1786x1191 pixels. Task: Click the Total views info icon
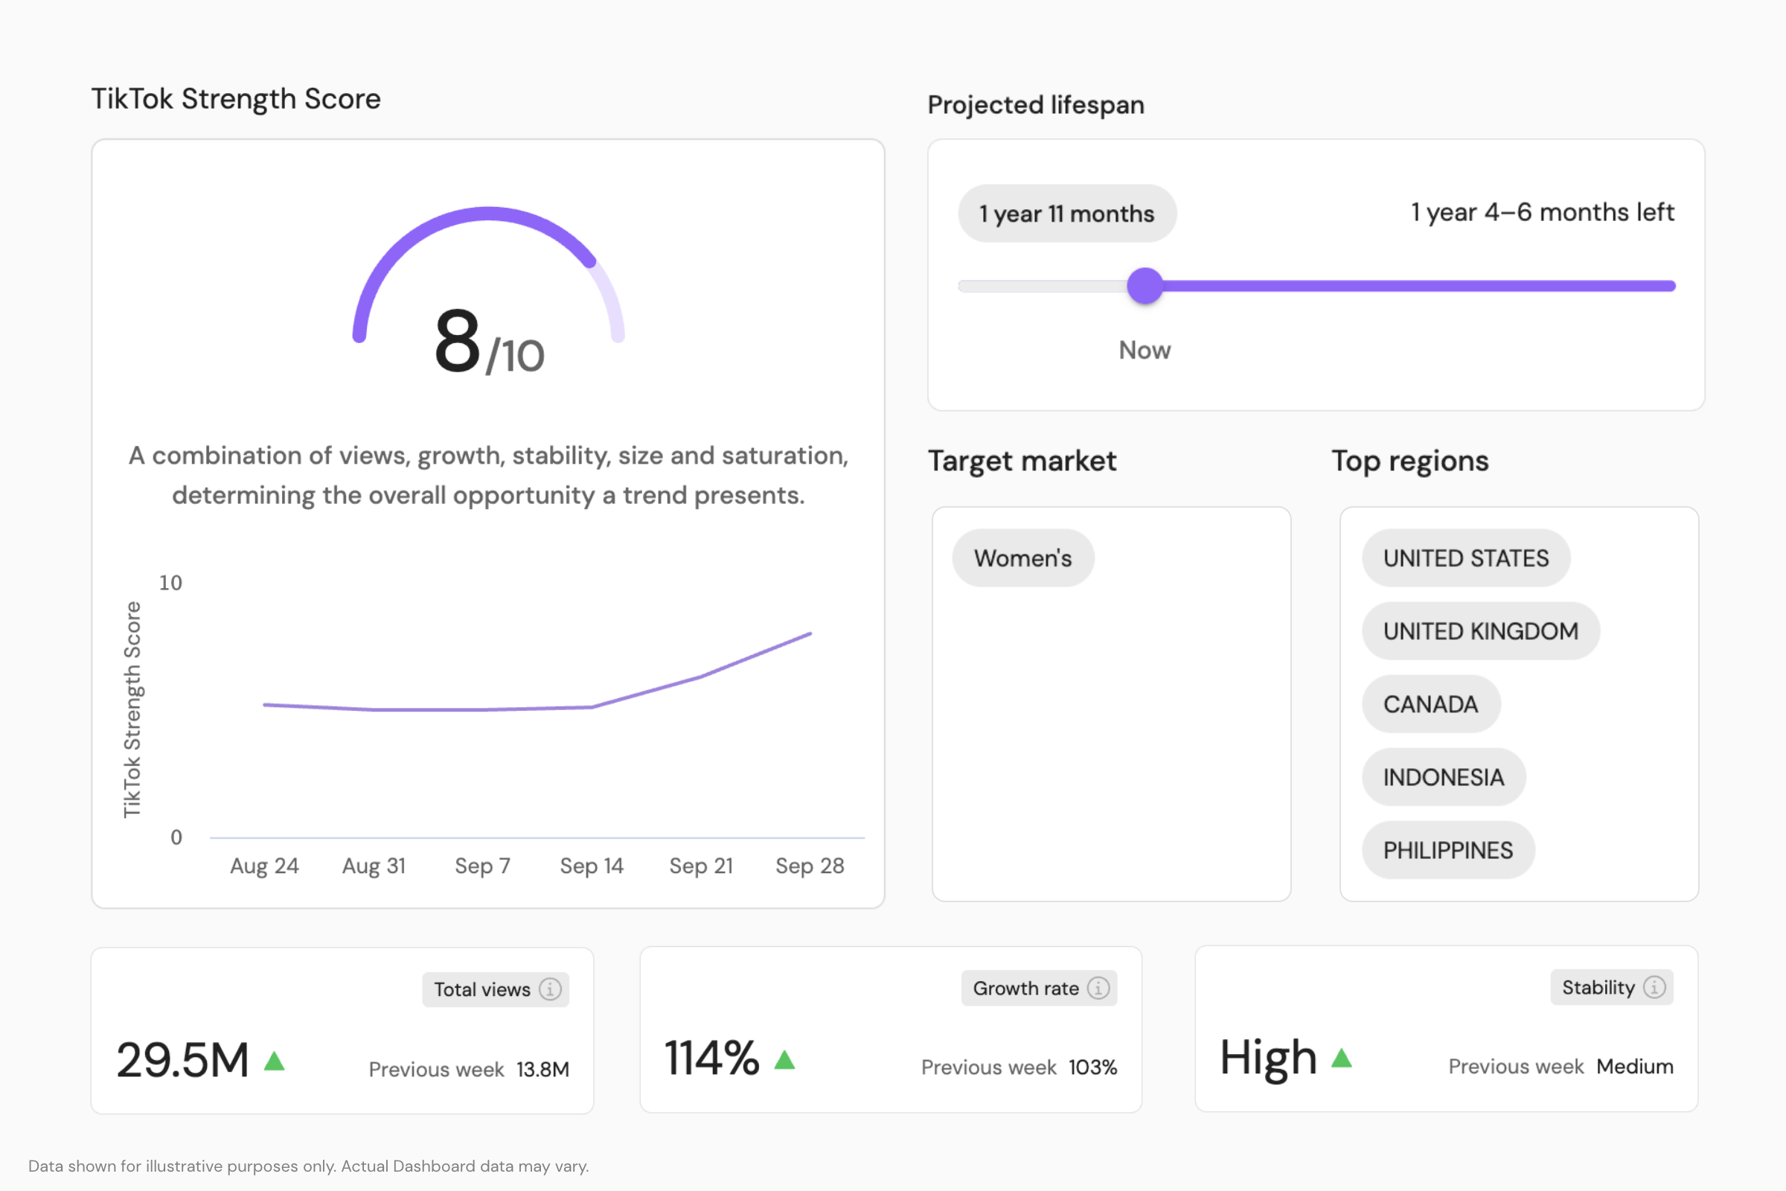click(x=550, y=989)
